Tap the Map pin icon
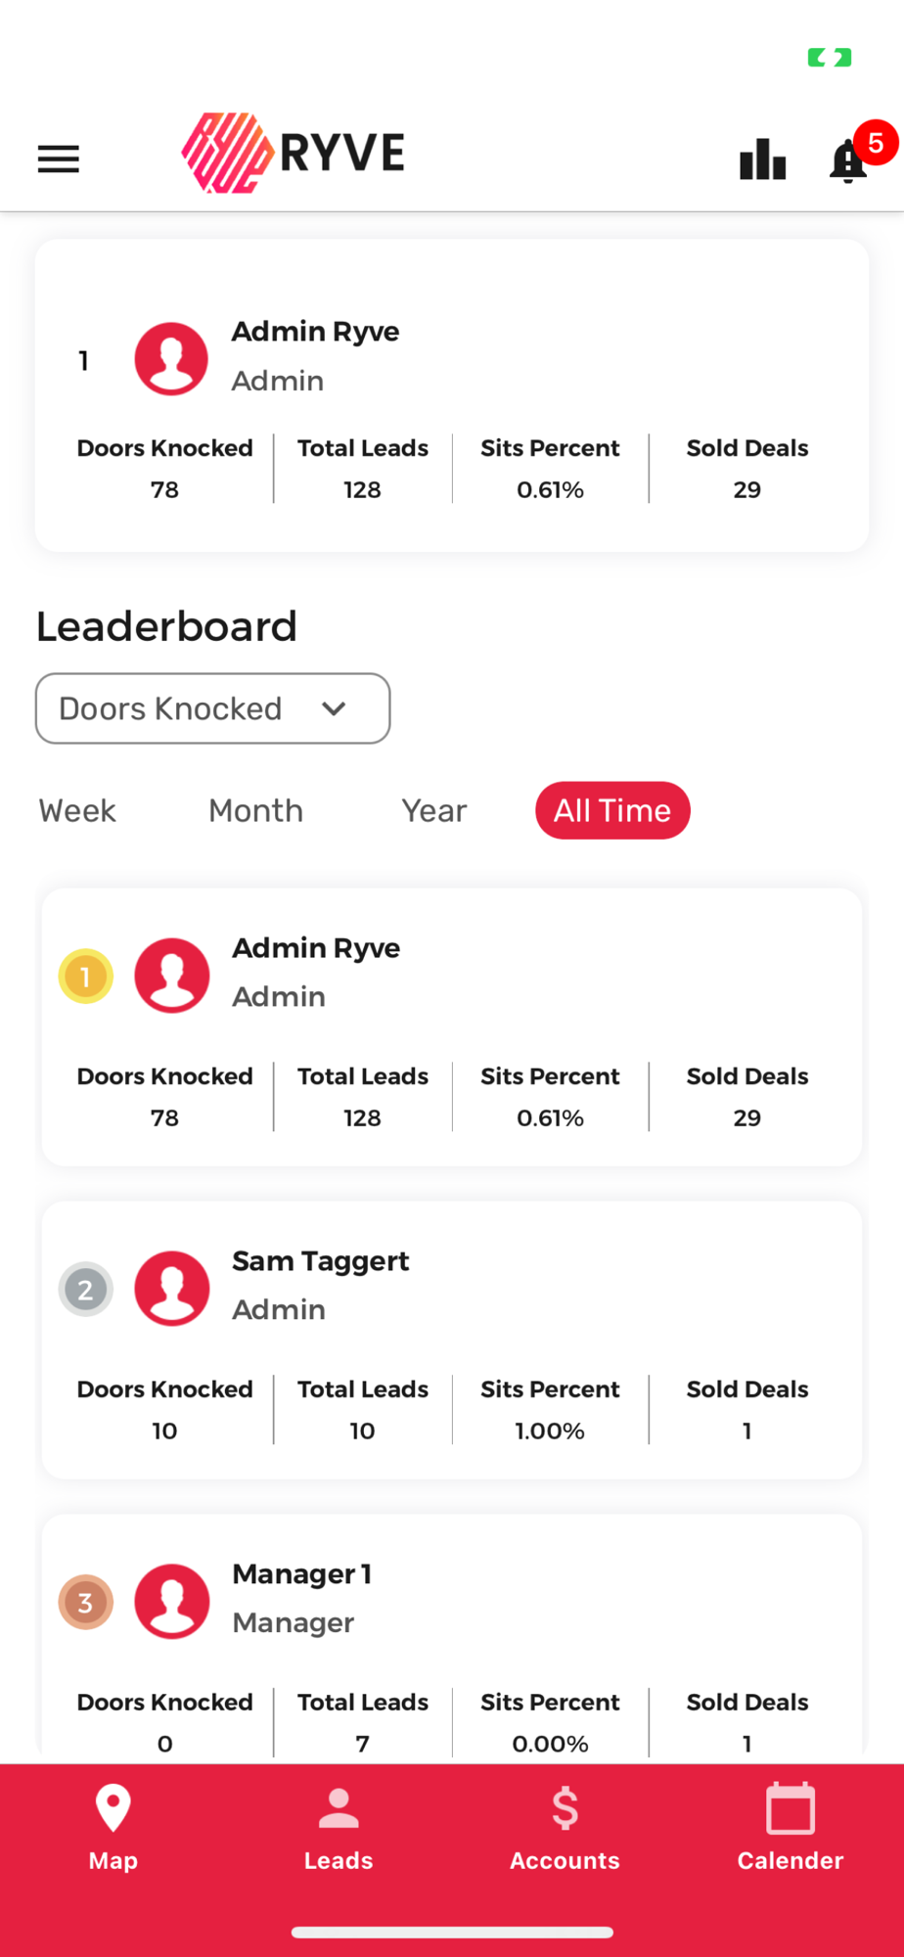 [x=113, y=1808]
